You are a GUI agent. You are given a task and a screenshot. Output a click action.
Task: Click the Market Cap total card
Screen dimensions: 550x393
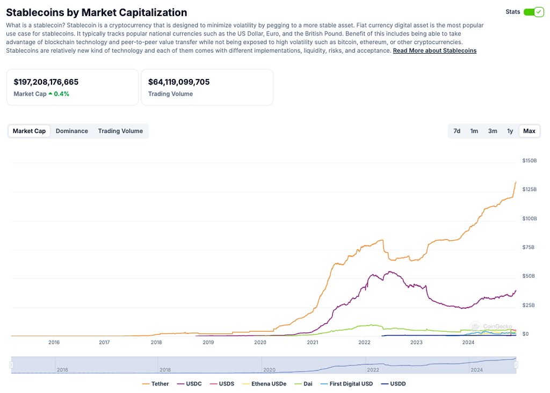click(72, 87)
